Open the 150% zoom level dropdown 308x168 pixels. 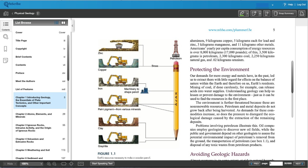click(32, 164)
